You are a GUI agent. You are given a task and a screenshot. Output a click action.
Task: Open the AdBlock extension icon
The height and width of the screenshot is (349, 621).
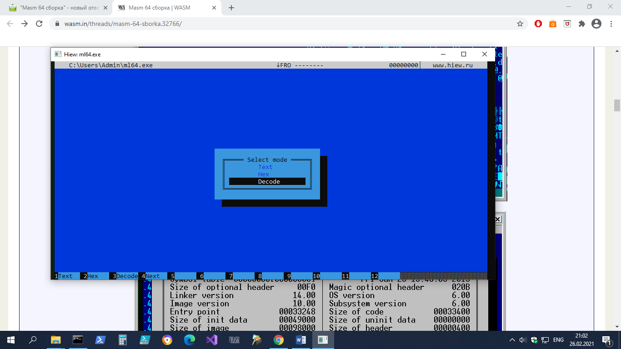pyautogui.click(x=538, y=24)
